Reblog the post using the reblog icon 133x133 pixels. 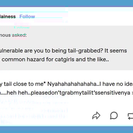coord(131,116)
